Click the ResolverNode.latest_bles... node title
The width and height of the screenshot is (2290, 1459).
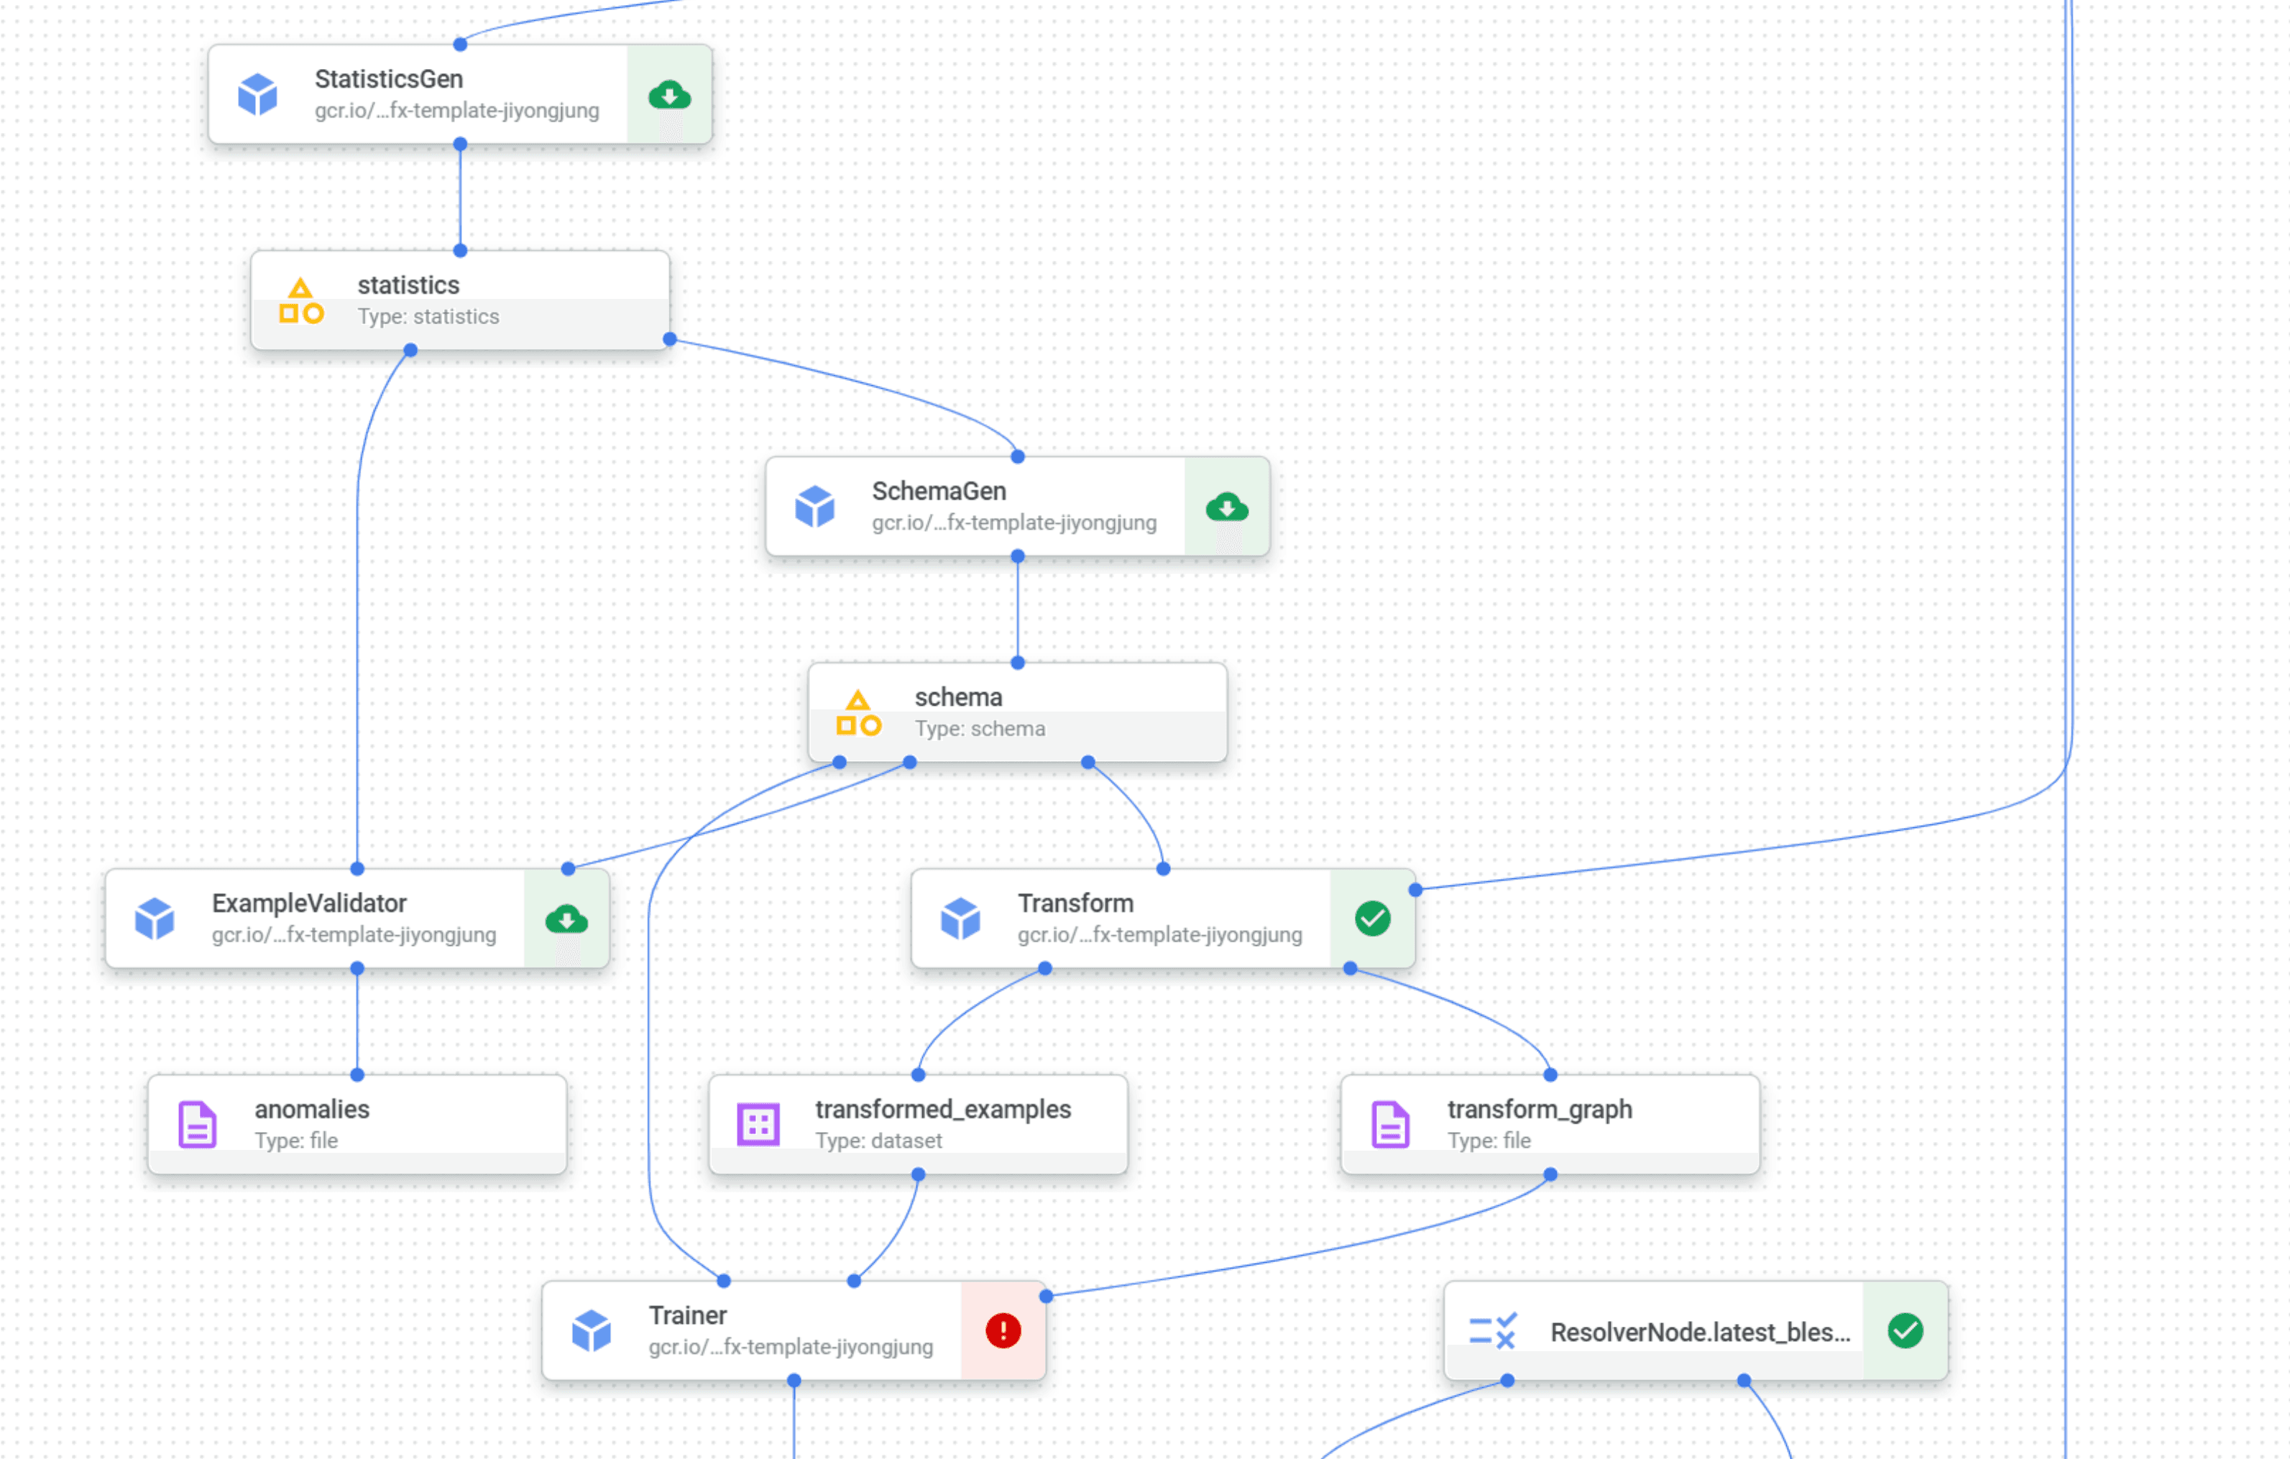click(x=1699, y=1333)
